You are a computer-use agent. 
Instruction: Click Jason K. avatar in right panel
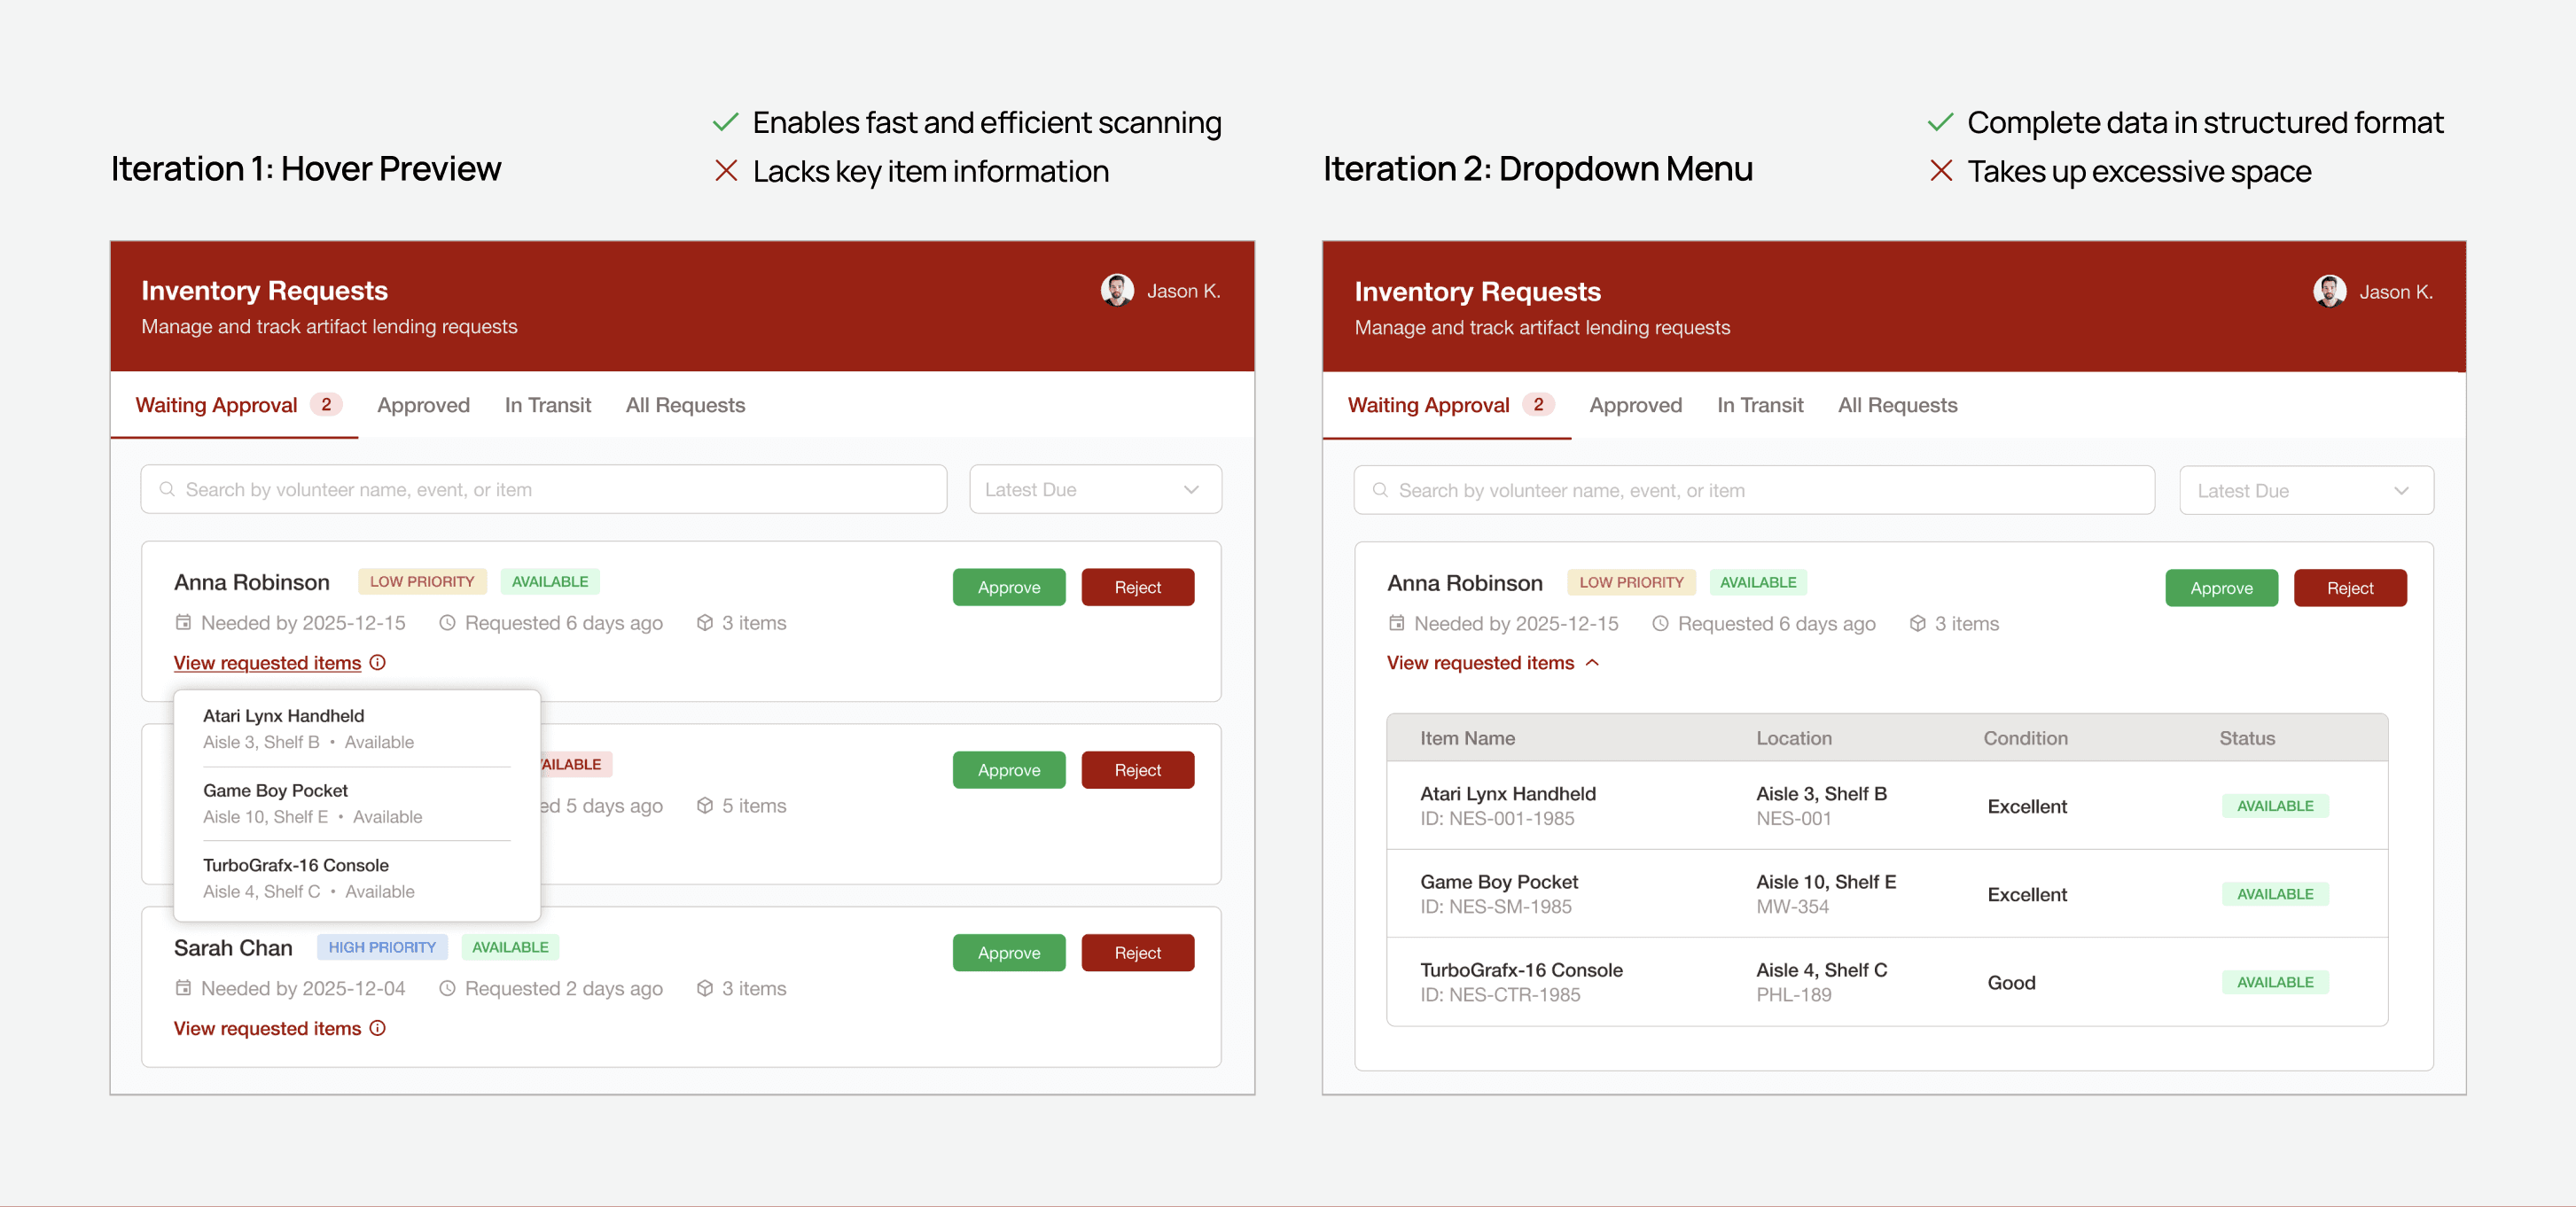click(x=2329, y=291)
